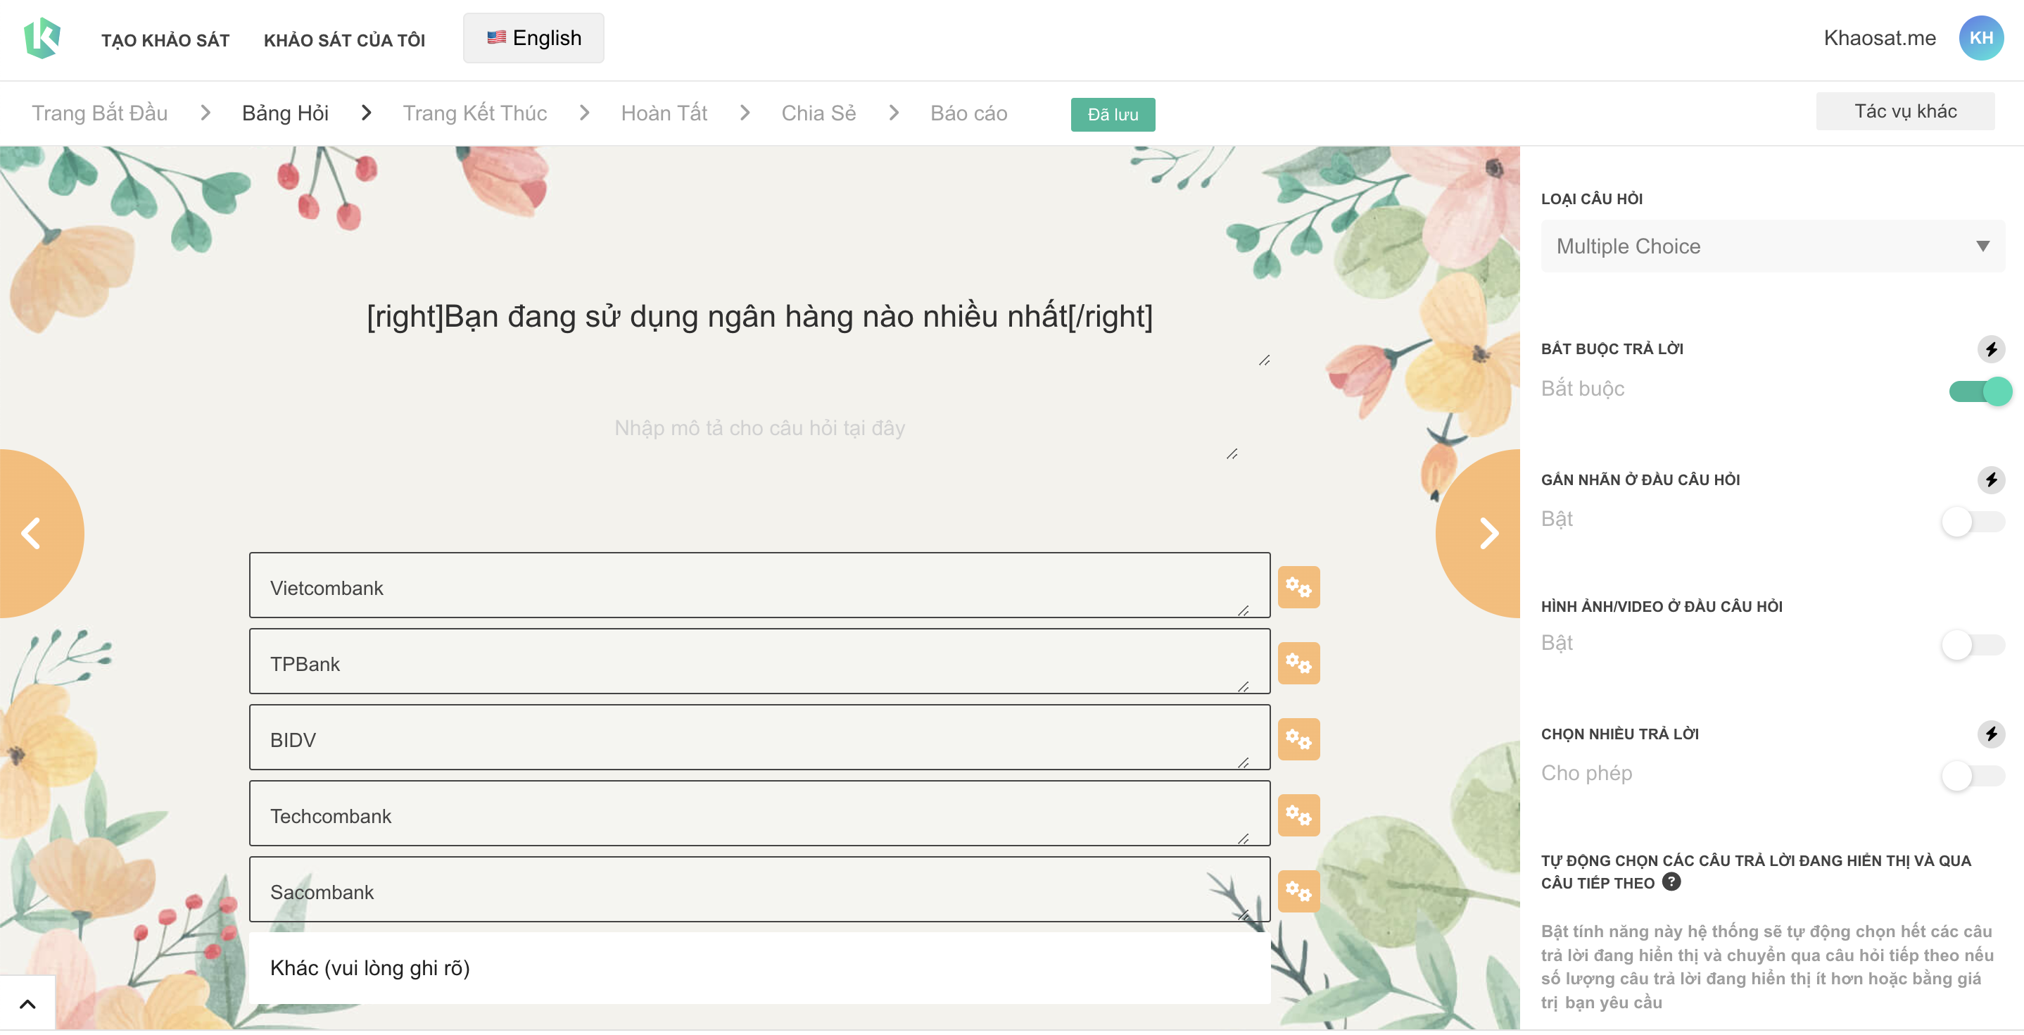
Task: Go to Báo cáo step
Action: [969, 113]
